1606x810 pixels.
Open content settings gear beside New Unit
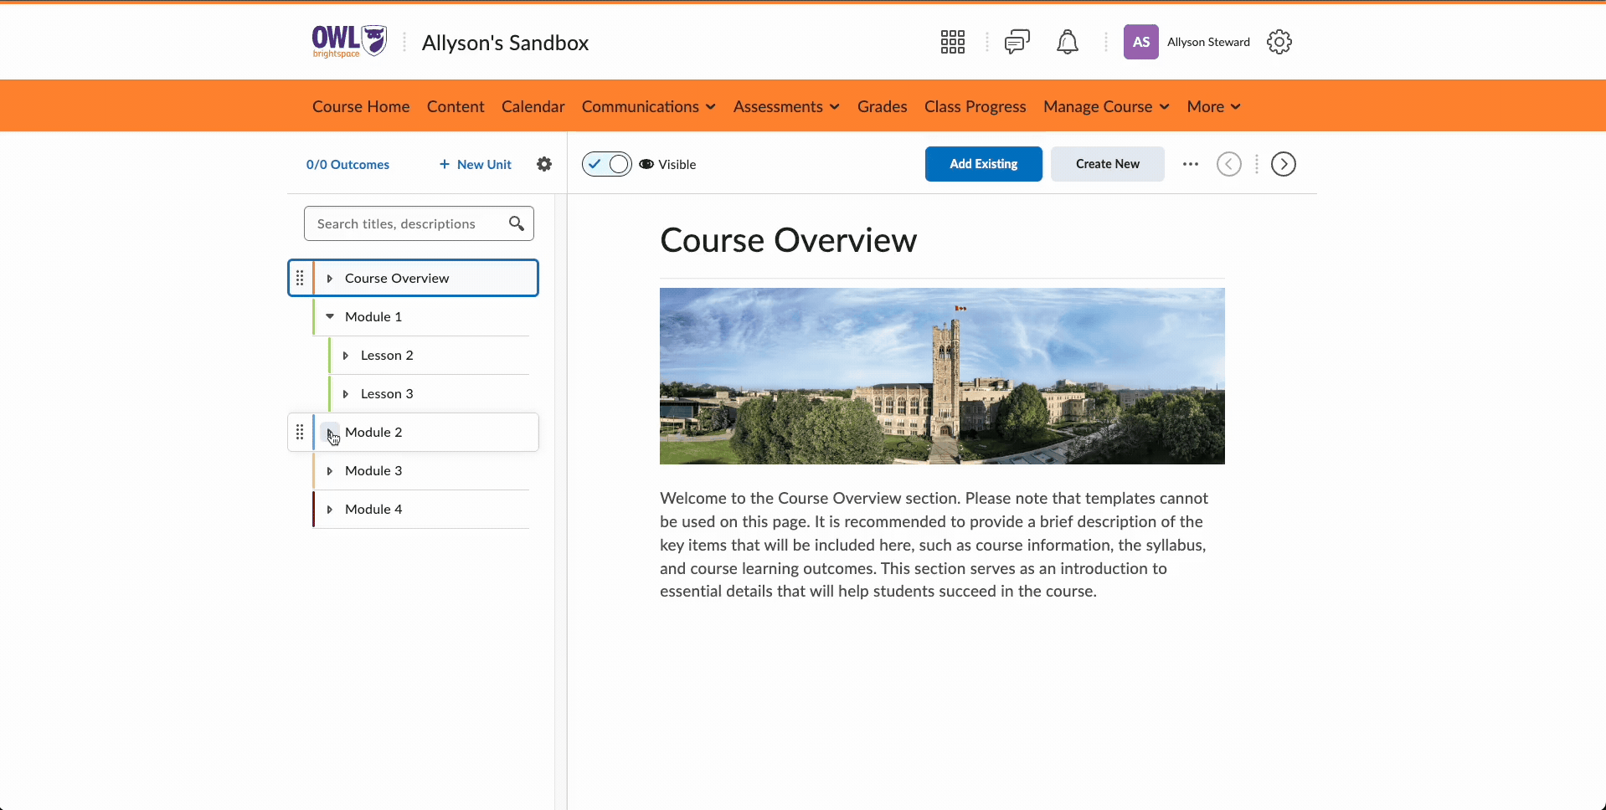point(544,164)
